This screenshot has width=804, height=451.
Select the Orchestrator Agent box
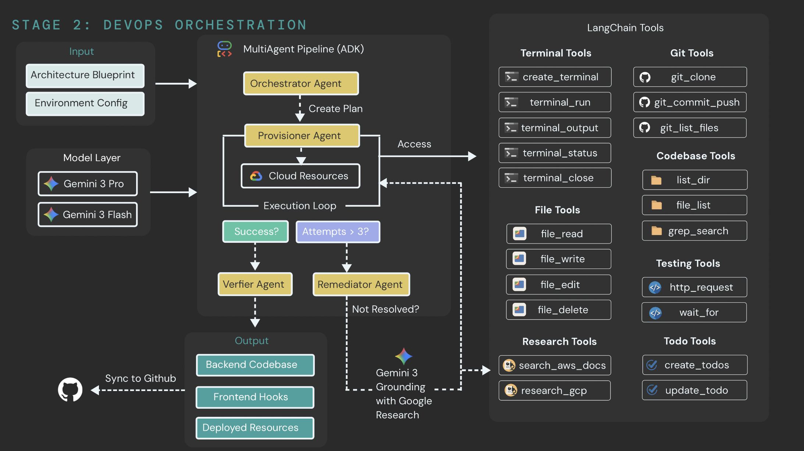(300, 84)
